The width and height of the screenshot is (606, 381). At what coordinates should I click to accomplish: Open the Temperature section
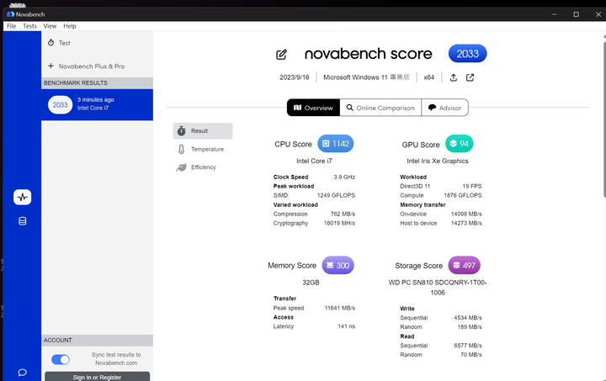tap(203, 149)
